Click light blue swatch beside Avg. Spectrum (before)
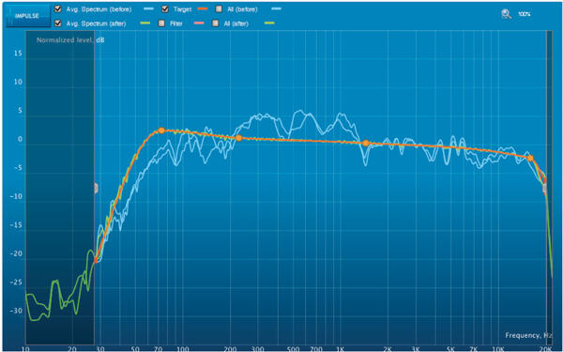563x352 pixels. pyautogui.click(x=150, y=9)
